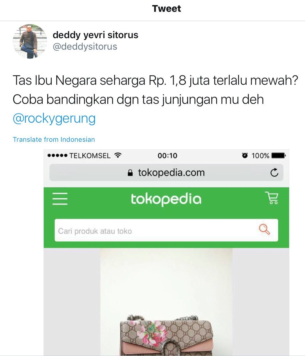Tap the tokopedia.com address bar
The image size is (305, 356).
(166, 172)
